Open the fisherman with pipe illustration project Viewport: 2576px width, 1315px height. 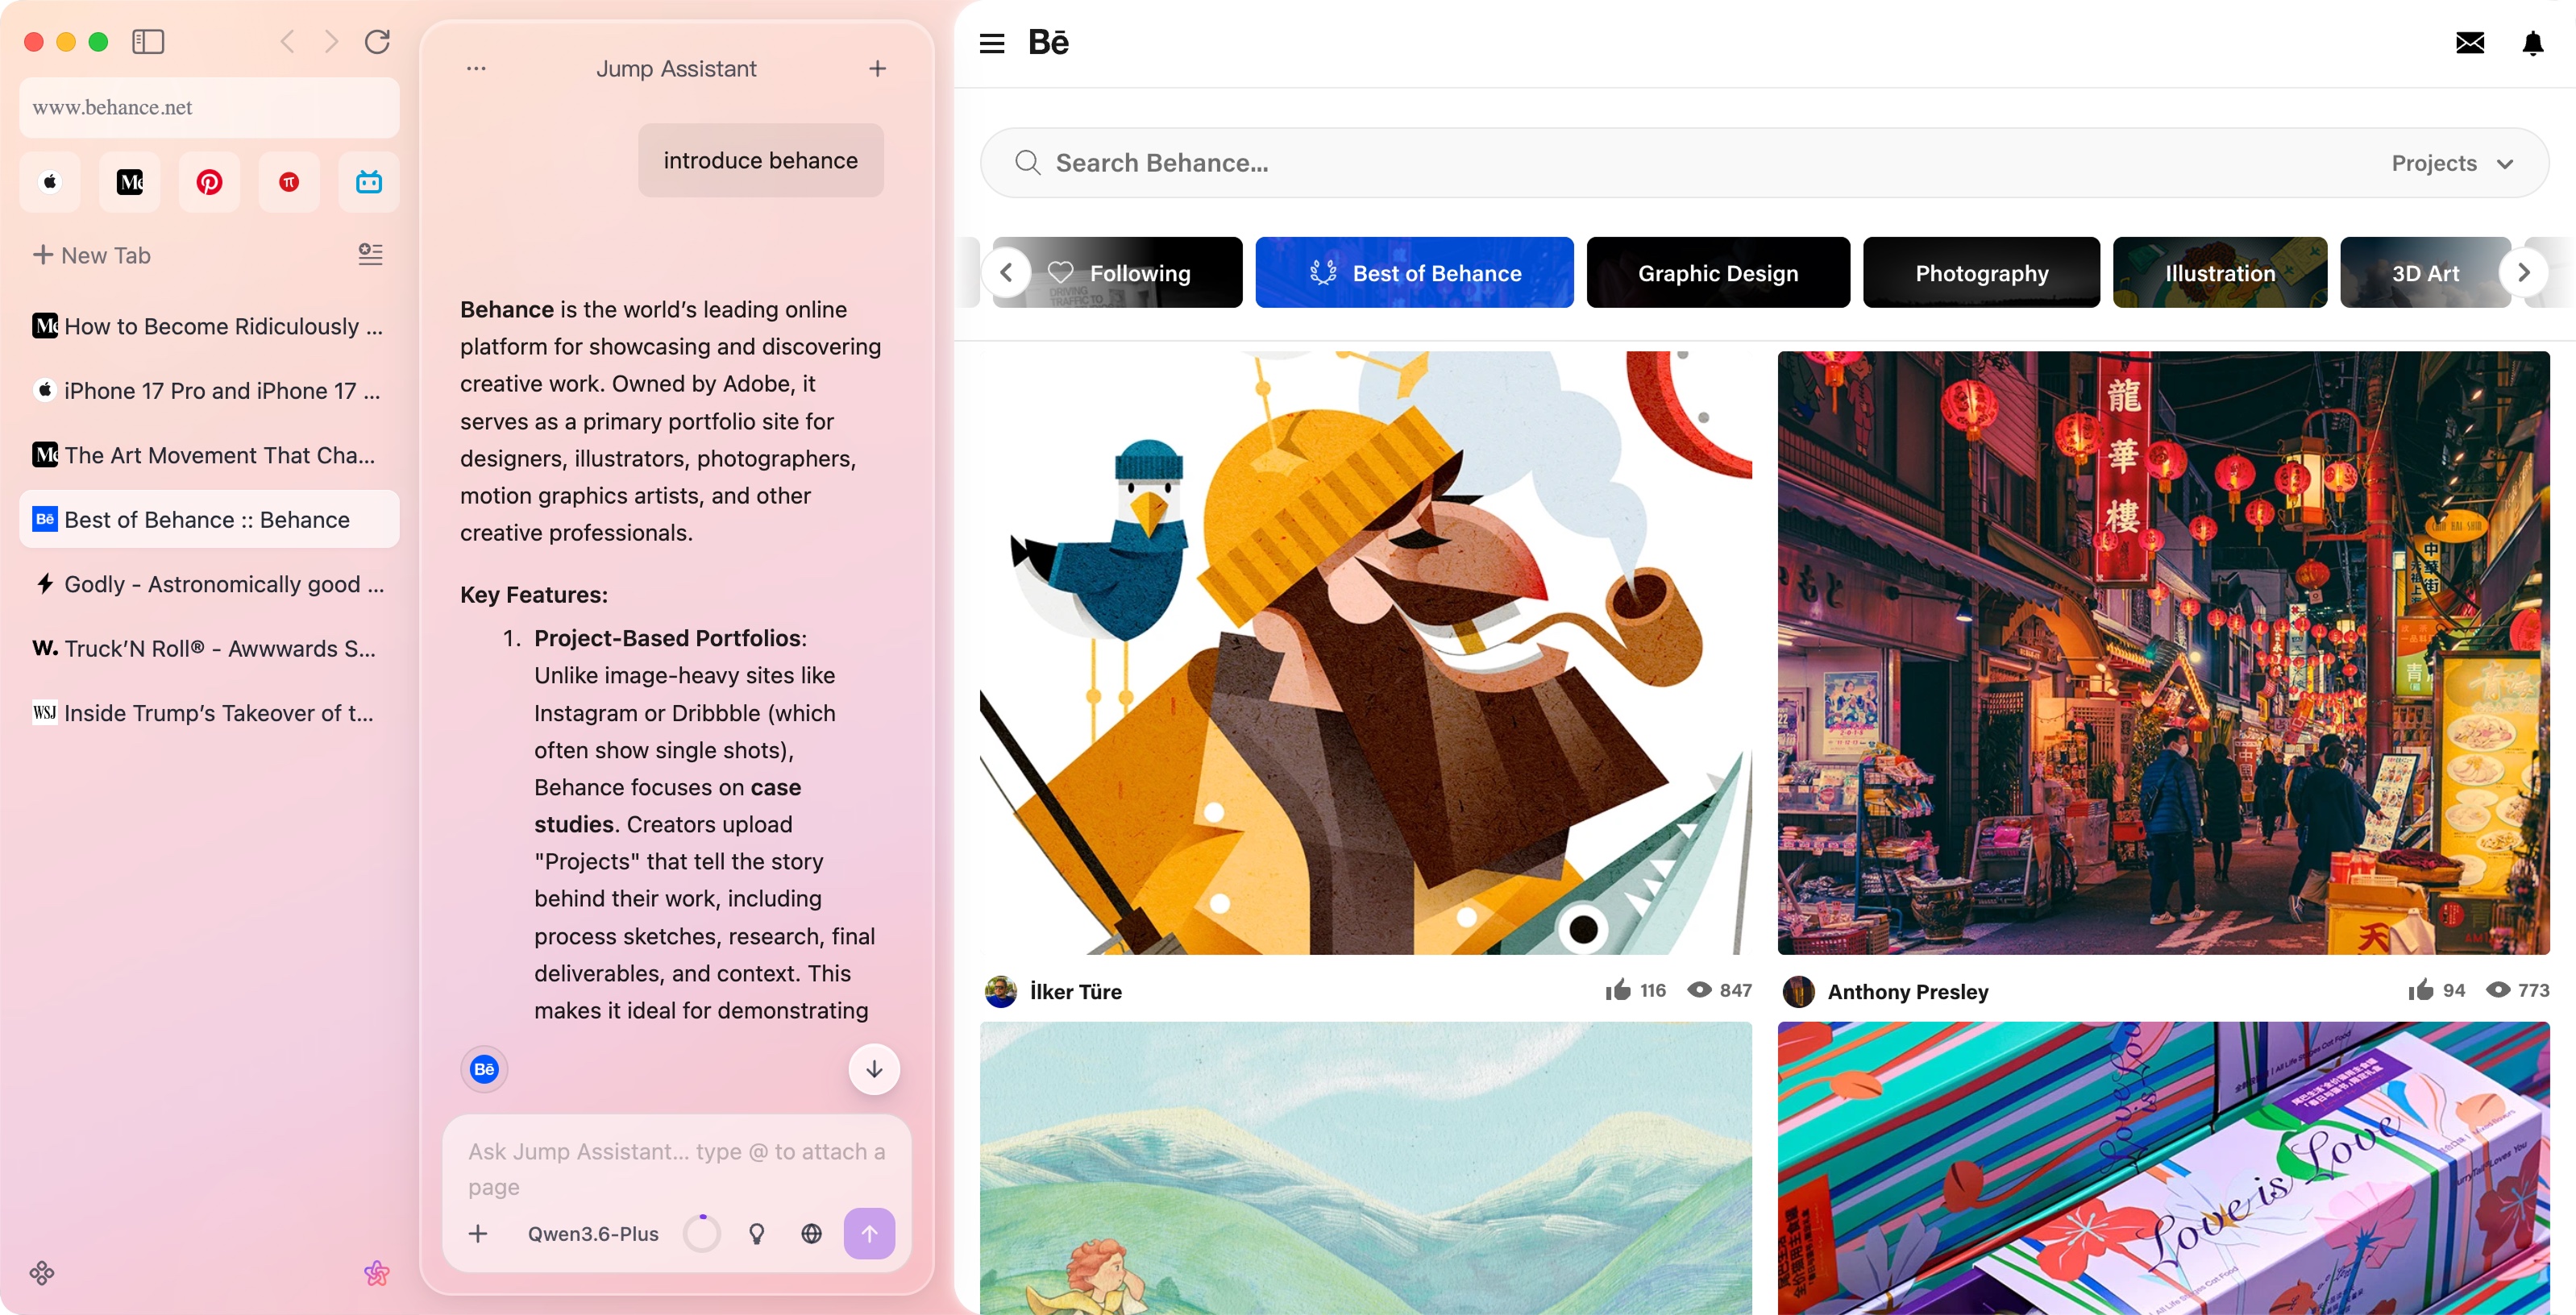click(x=1366, y=652)
